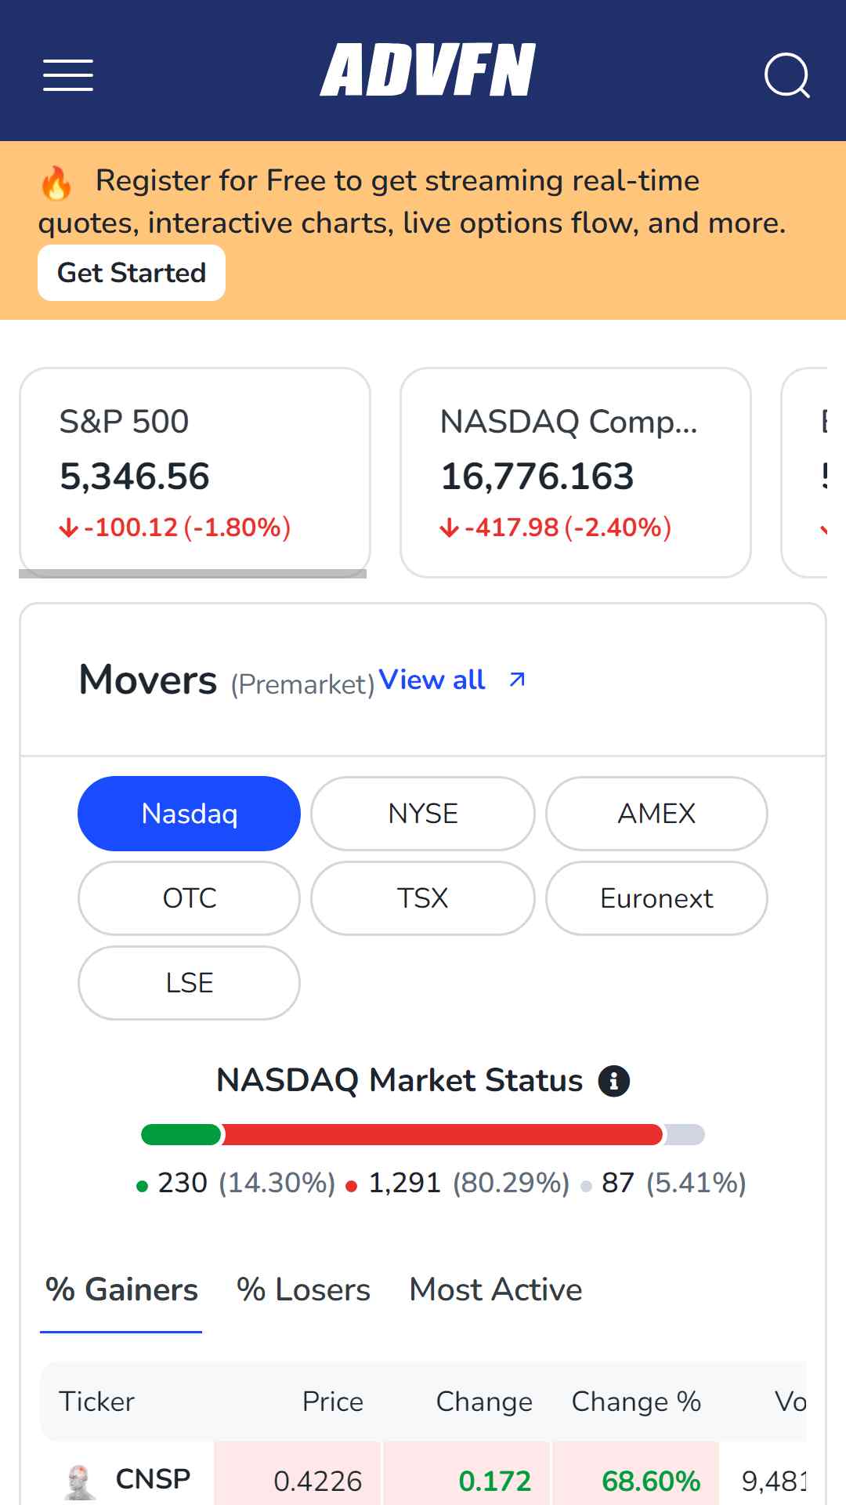Open the S&P 500 index card
Image resolution: width=846 pixels, height=1505 pixels.
194,470
